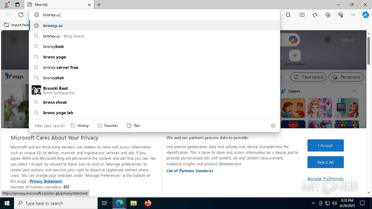The image size is (372, 209).
Task: Filter search by History
Action: 80,126
